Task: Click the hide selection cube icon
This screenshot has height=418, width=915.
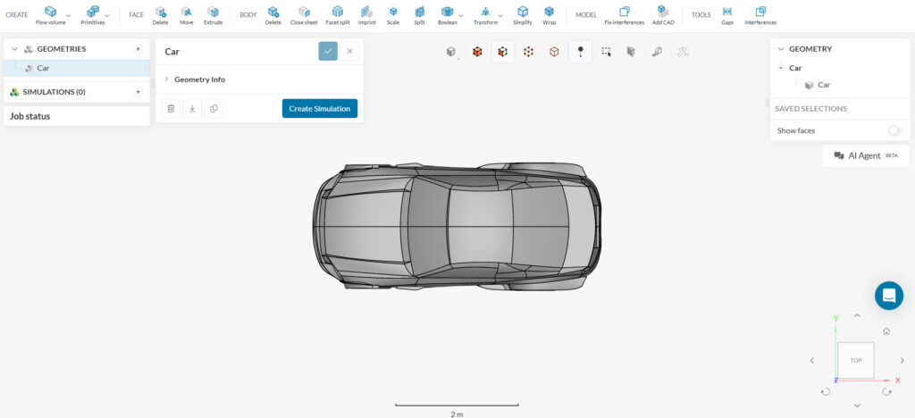Action: click(631, 52)
